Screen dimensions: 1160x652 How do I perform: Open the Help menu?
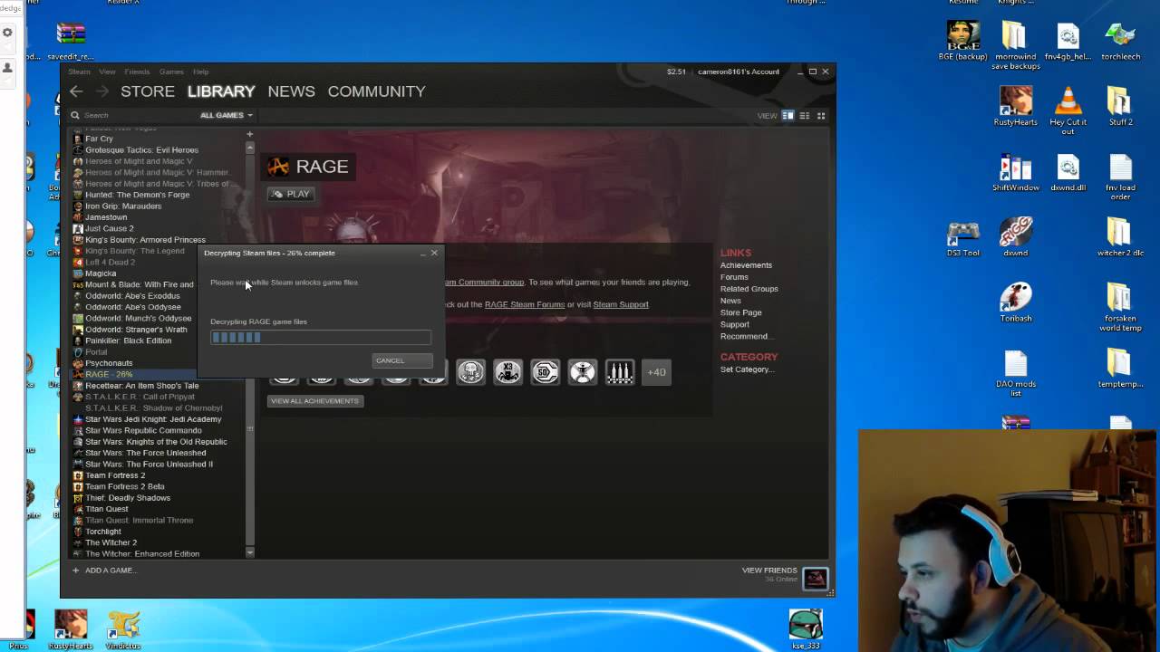[x=200, y=72]
